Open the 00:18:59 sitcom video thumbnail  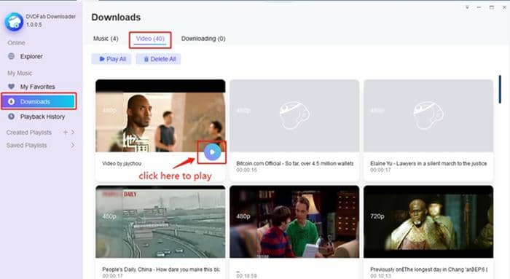(294, 221)
